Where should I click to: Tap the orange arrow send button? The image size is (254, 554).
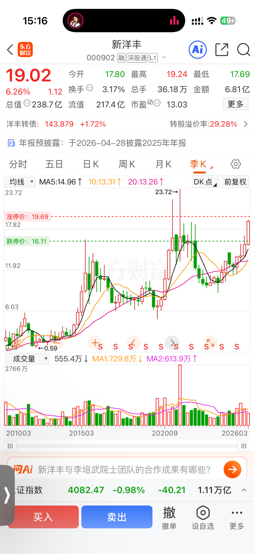click(x=232, y=469)
